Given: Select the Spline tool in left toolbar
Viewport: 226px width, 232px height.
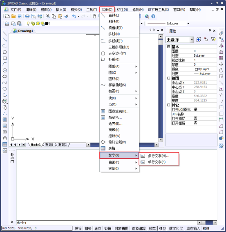Looking at the screenshot, I should coord(5,82).
